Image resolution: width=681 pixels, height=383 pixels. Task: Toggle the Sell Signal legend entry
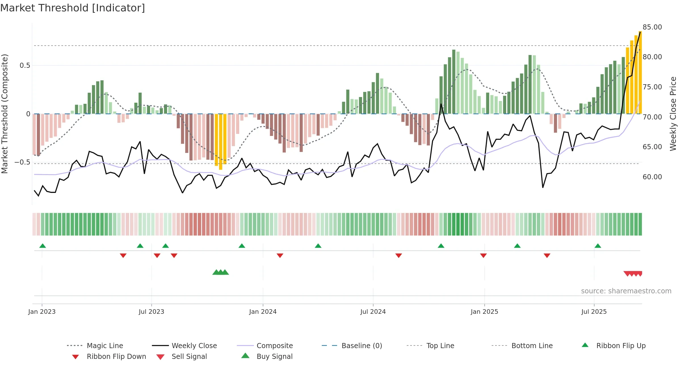pos(182,356)
